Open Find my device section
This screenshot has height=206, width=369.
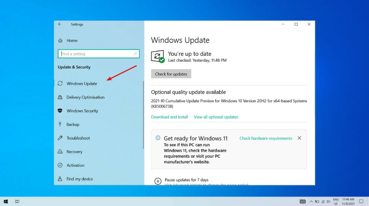(x=79, y=179)
